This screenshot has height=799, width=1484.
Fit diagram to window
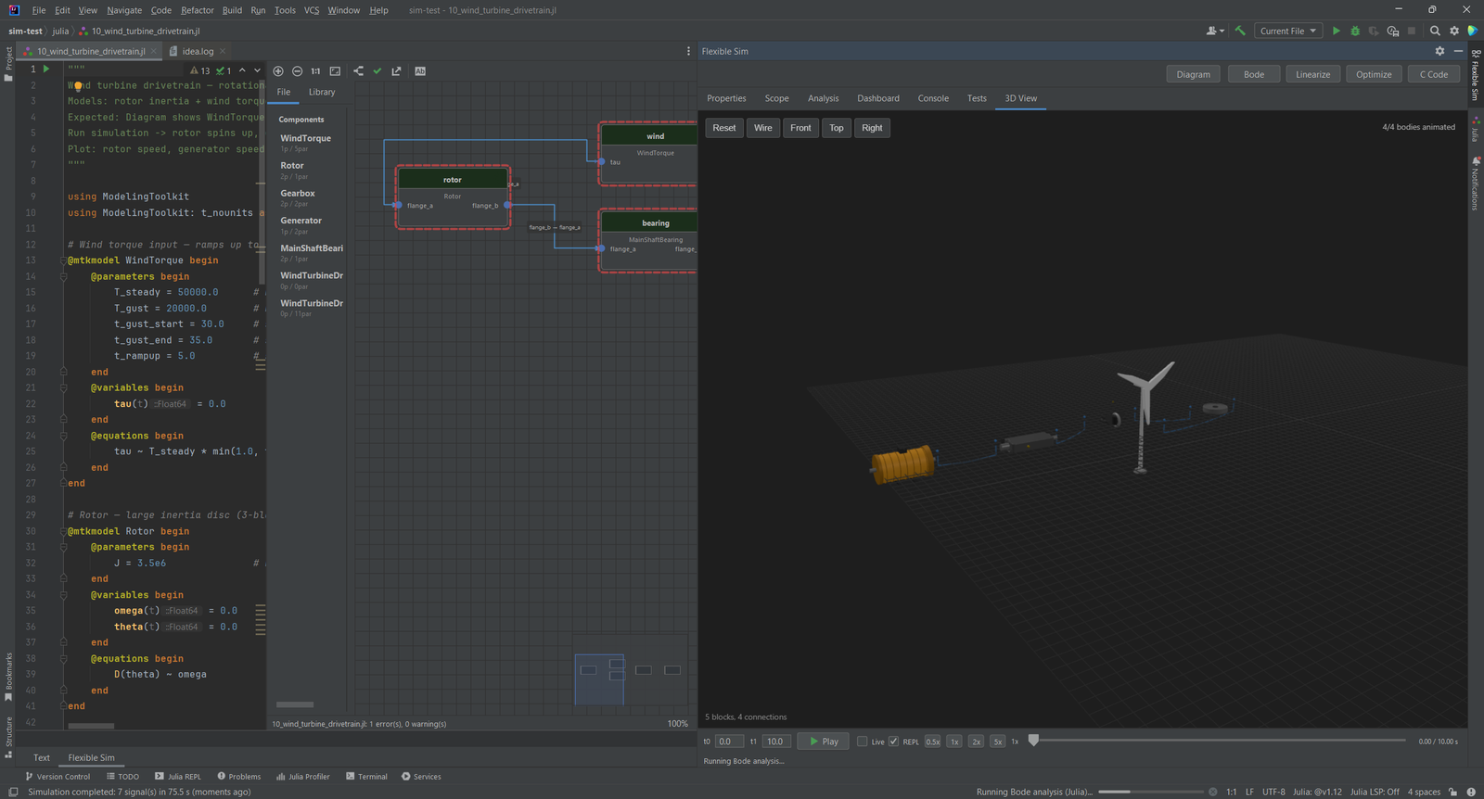pyautogui.click(x=335, y=71)
